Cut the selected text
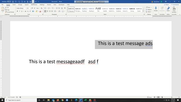181x102 pixels. coord(7,8)
